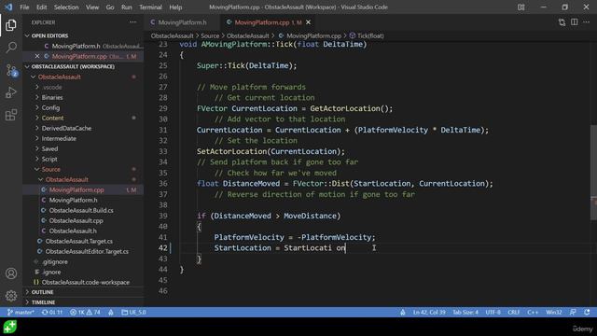This screenshot has width=597, height=336.
Task: Click Win32 configuration status item
Action: 554,313
